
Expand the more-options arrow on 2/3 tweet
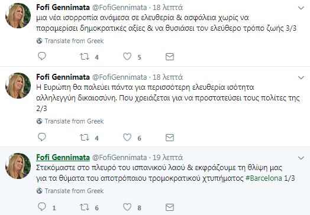click(x=301, y=78)
